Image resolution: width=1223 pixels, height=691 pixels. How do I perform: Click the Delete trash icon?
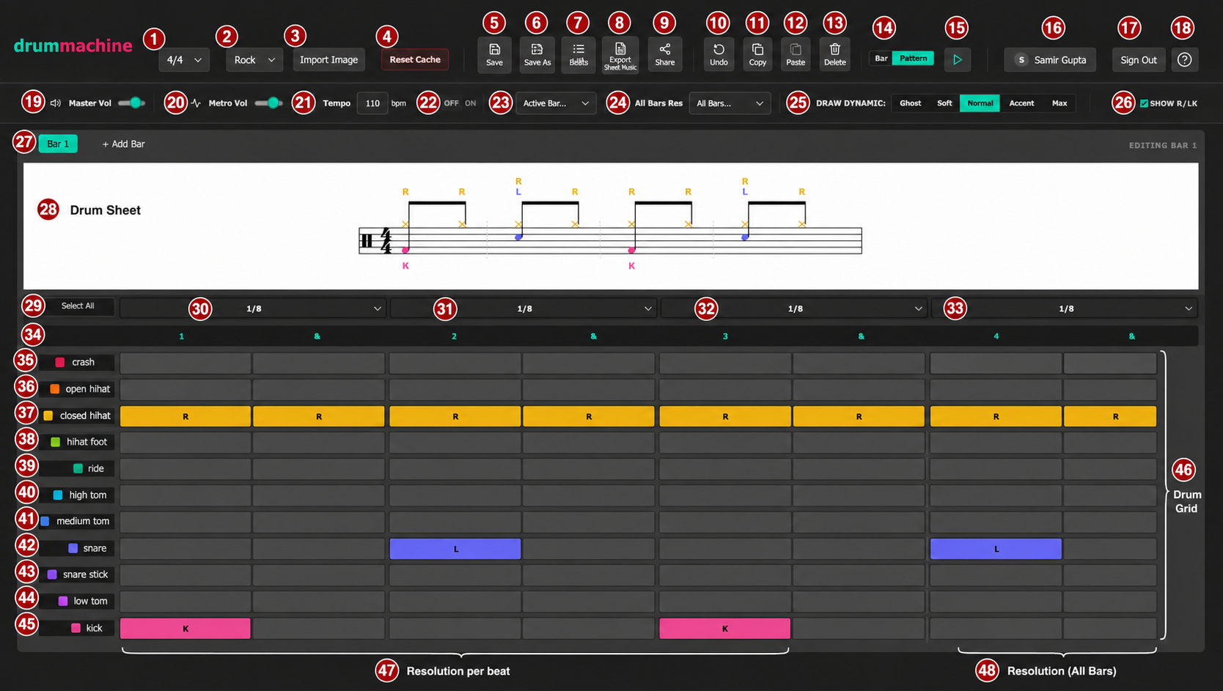point(834,50)
